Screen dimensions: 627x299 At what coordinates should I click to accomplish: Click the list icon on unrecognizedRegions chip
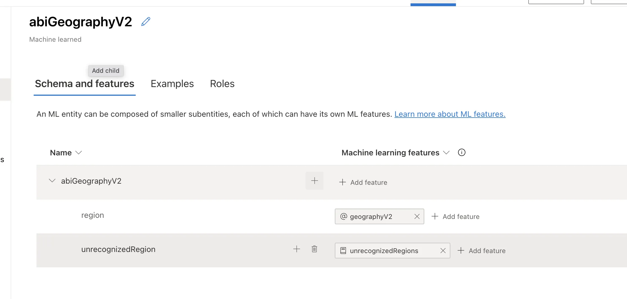[x=343, y=251]
